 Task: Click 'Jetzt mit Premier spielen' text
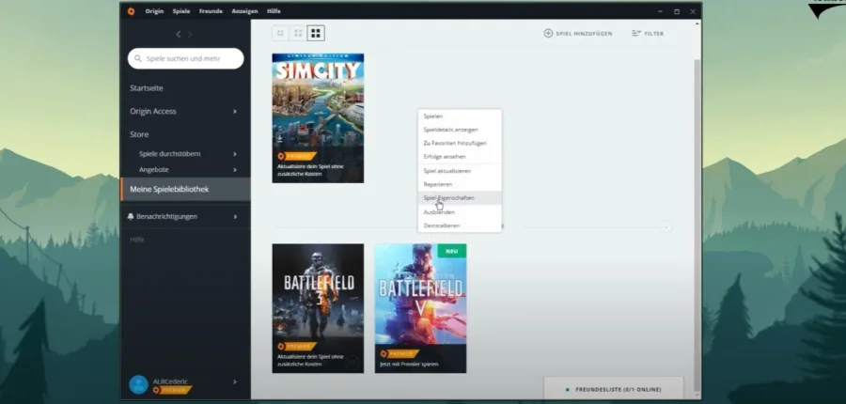click(x=409, y=365)
